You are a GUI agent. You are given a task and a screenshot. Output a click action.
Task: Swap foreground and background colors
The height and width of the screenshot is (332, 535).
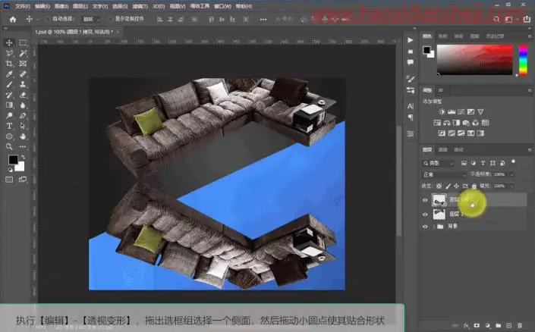(x=23, y=157)
